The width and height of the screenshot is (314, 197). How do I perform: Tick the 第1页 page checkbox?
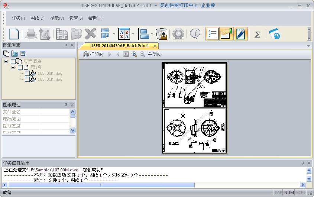[x=20, y=67]
